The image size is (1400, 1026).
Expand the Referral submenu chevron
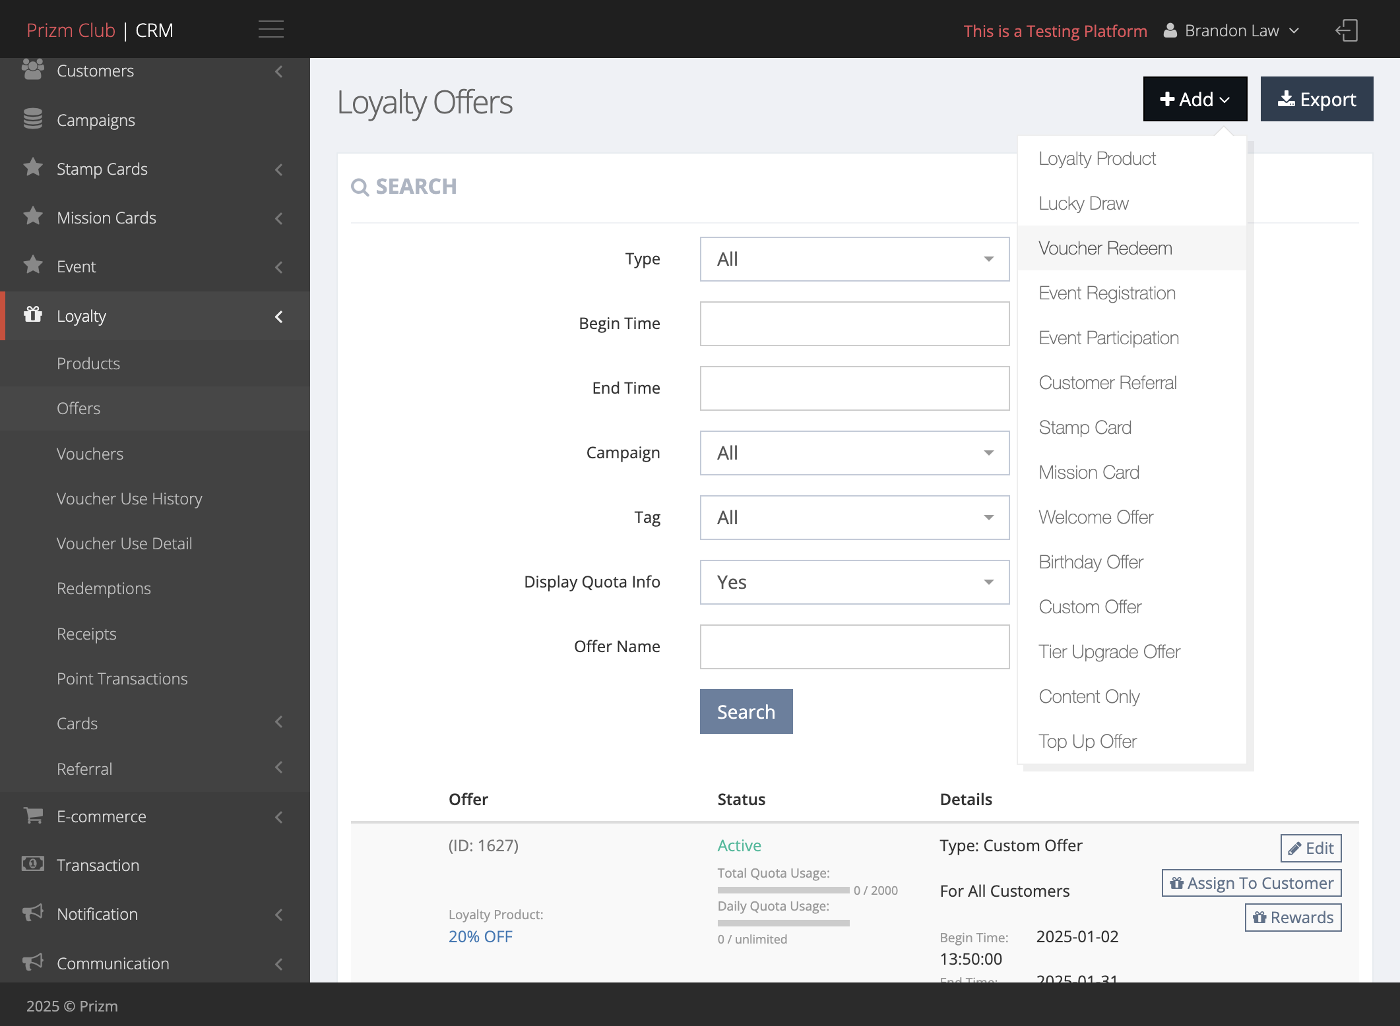(279, 768)
